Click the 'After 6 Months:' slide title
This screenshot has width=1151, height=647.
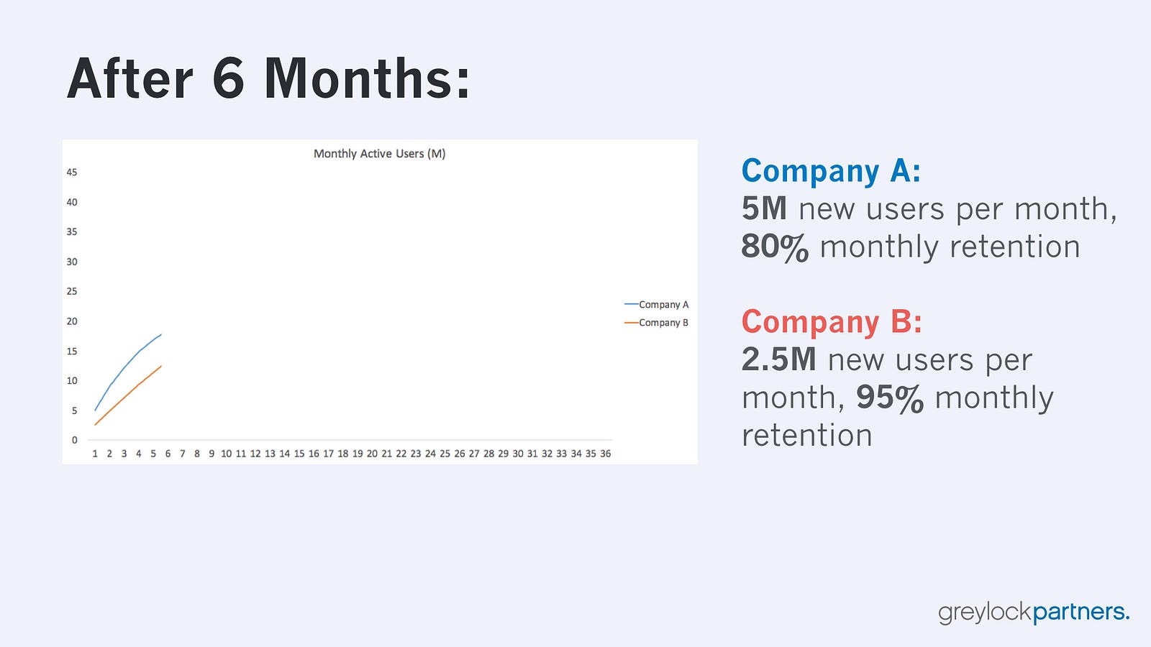point(268,78)
